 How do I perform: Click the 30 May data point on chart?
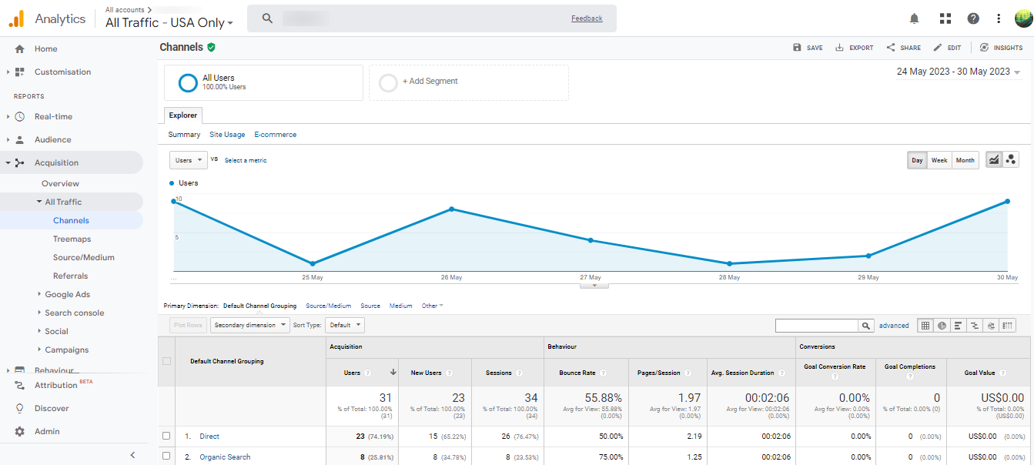pyautogui.click(x=1007, y=202)
